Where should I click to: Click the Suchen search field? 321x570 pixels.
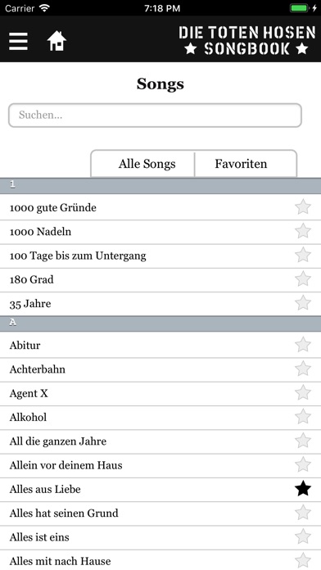(x=156, y=115)
